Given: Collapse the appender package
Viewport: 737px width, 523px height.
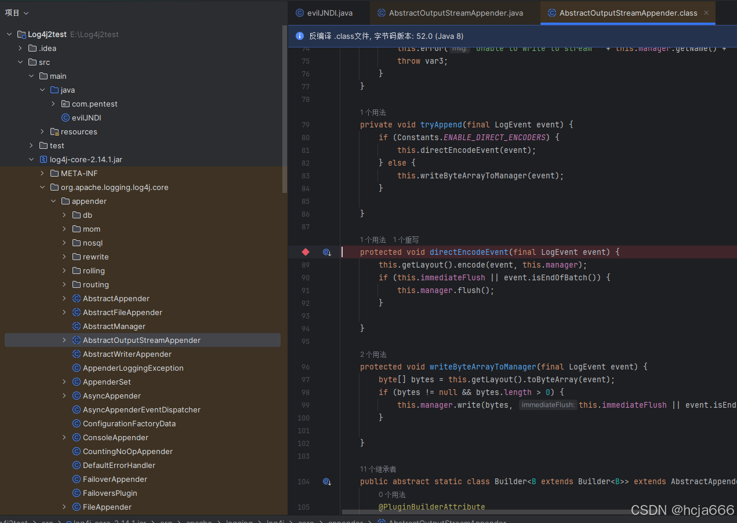Looking at the screenshot, I should (x=53, y=201).
